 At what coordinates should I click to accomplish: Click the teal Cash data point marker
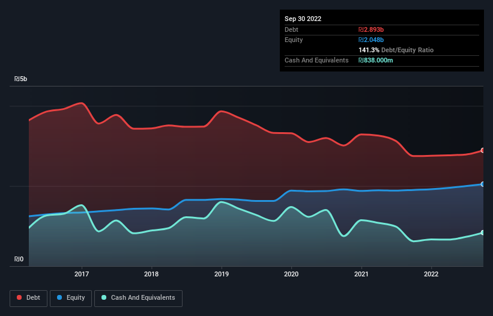[x=483, y=232]
